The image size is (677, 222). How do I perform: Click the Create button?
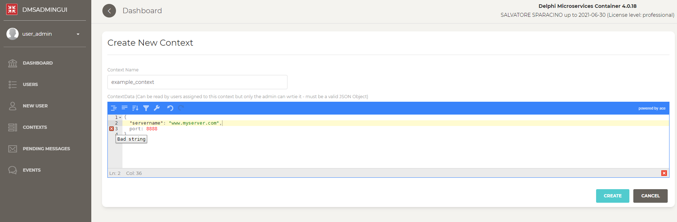(613, 196)
